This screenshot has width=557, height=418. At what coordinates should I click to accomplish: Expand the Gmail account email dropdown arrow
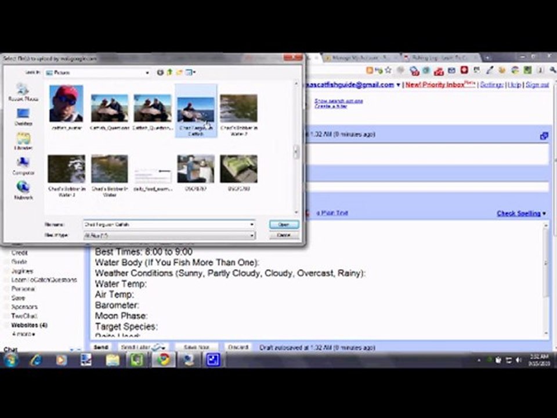(x=398, y=85)
